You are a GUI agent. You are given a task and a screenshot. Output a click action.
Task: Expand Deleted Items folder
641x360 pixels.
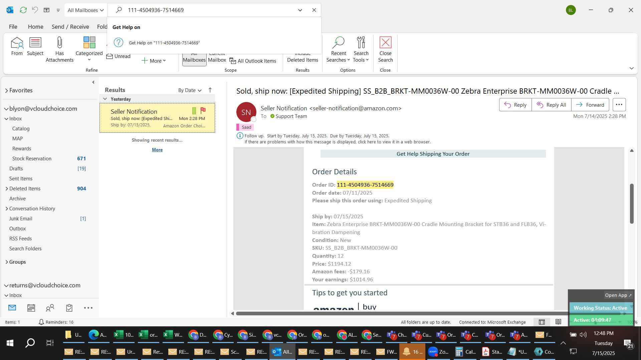tap(7, 189)
